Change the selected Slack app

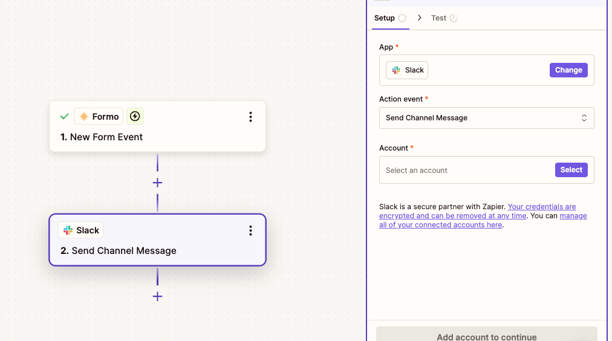point(568,70)
